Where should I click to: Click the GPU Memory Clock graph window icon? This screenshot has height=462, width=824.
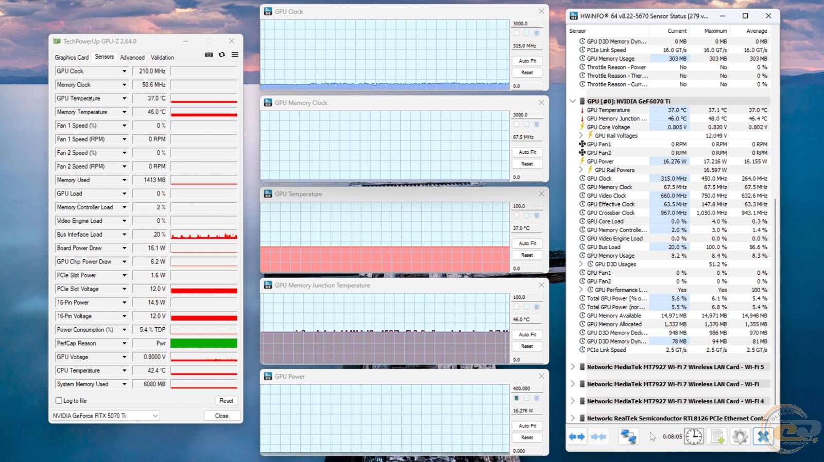268,103
